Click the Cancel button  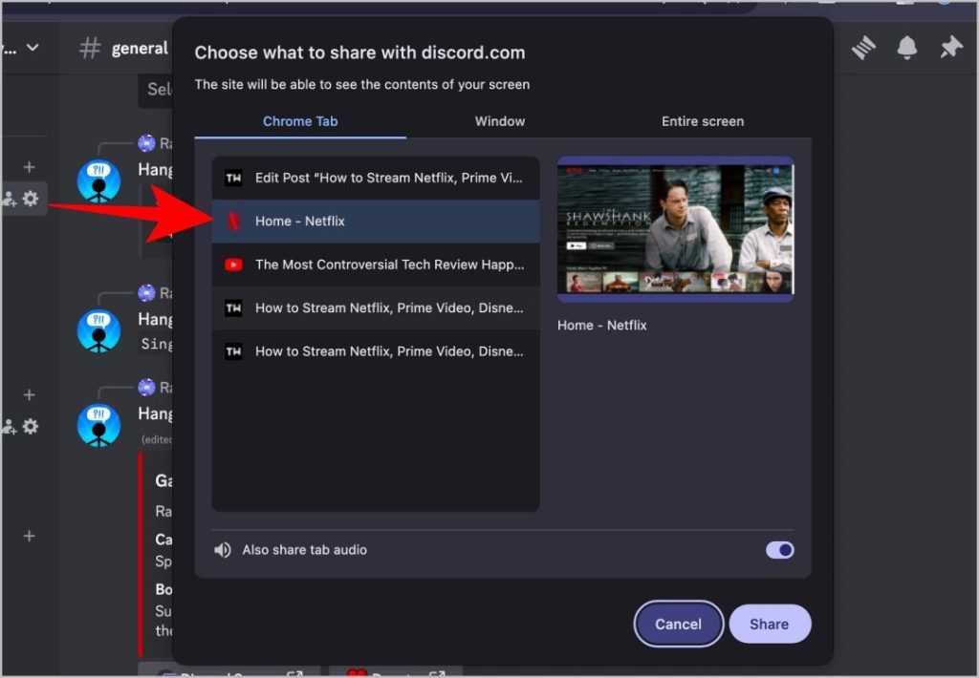(678, 624)
